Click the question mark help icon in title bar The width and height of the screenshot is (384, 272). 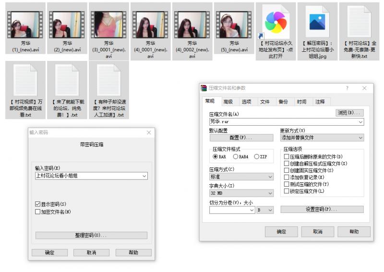(x=347, y=88)
